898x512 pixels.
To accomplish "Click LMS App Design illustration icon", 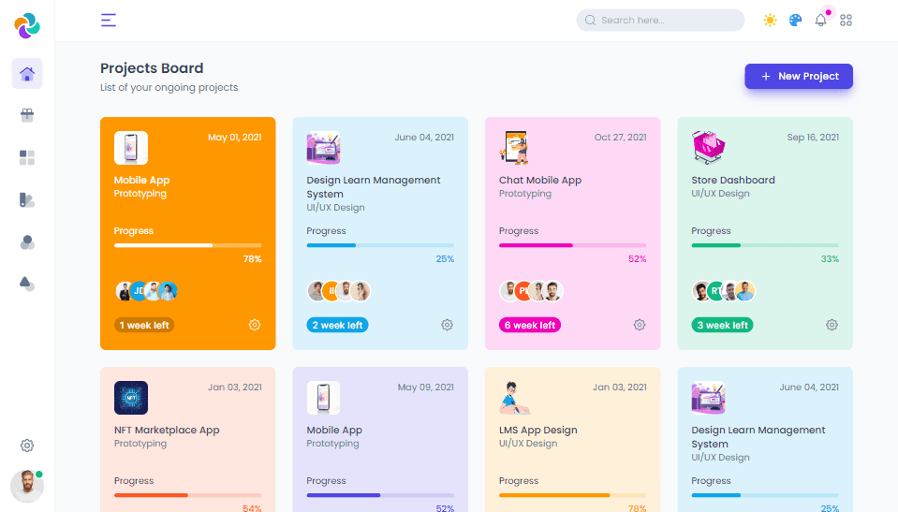I will [x=514, y=398].
